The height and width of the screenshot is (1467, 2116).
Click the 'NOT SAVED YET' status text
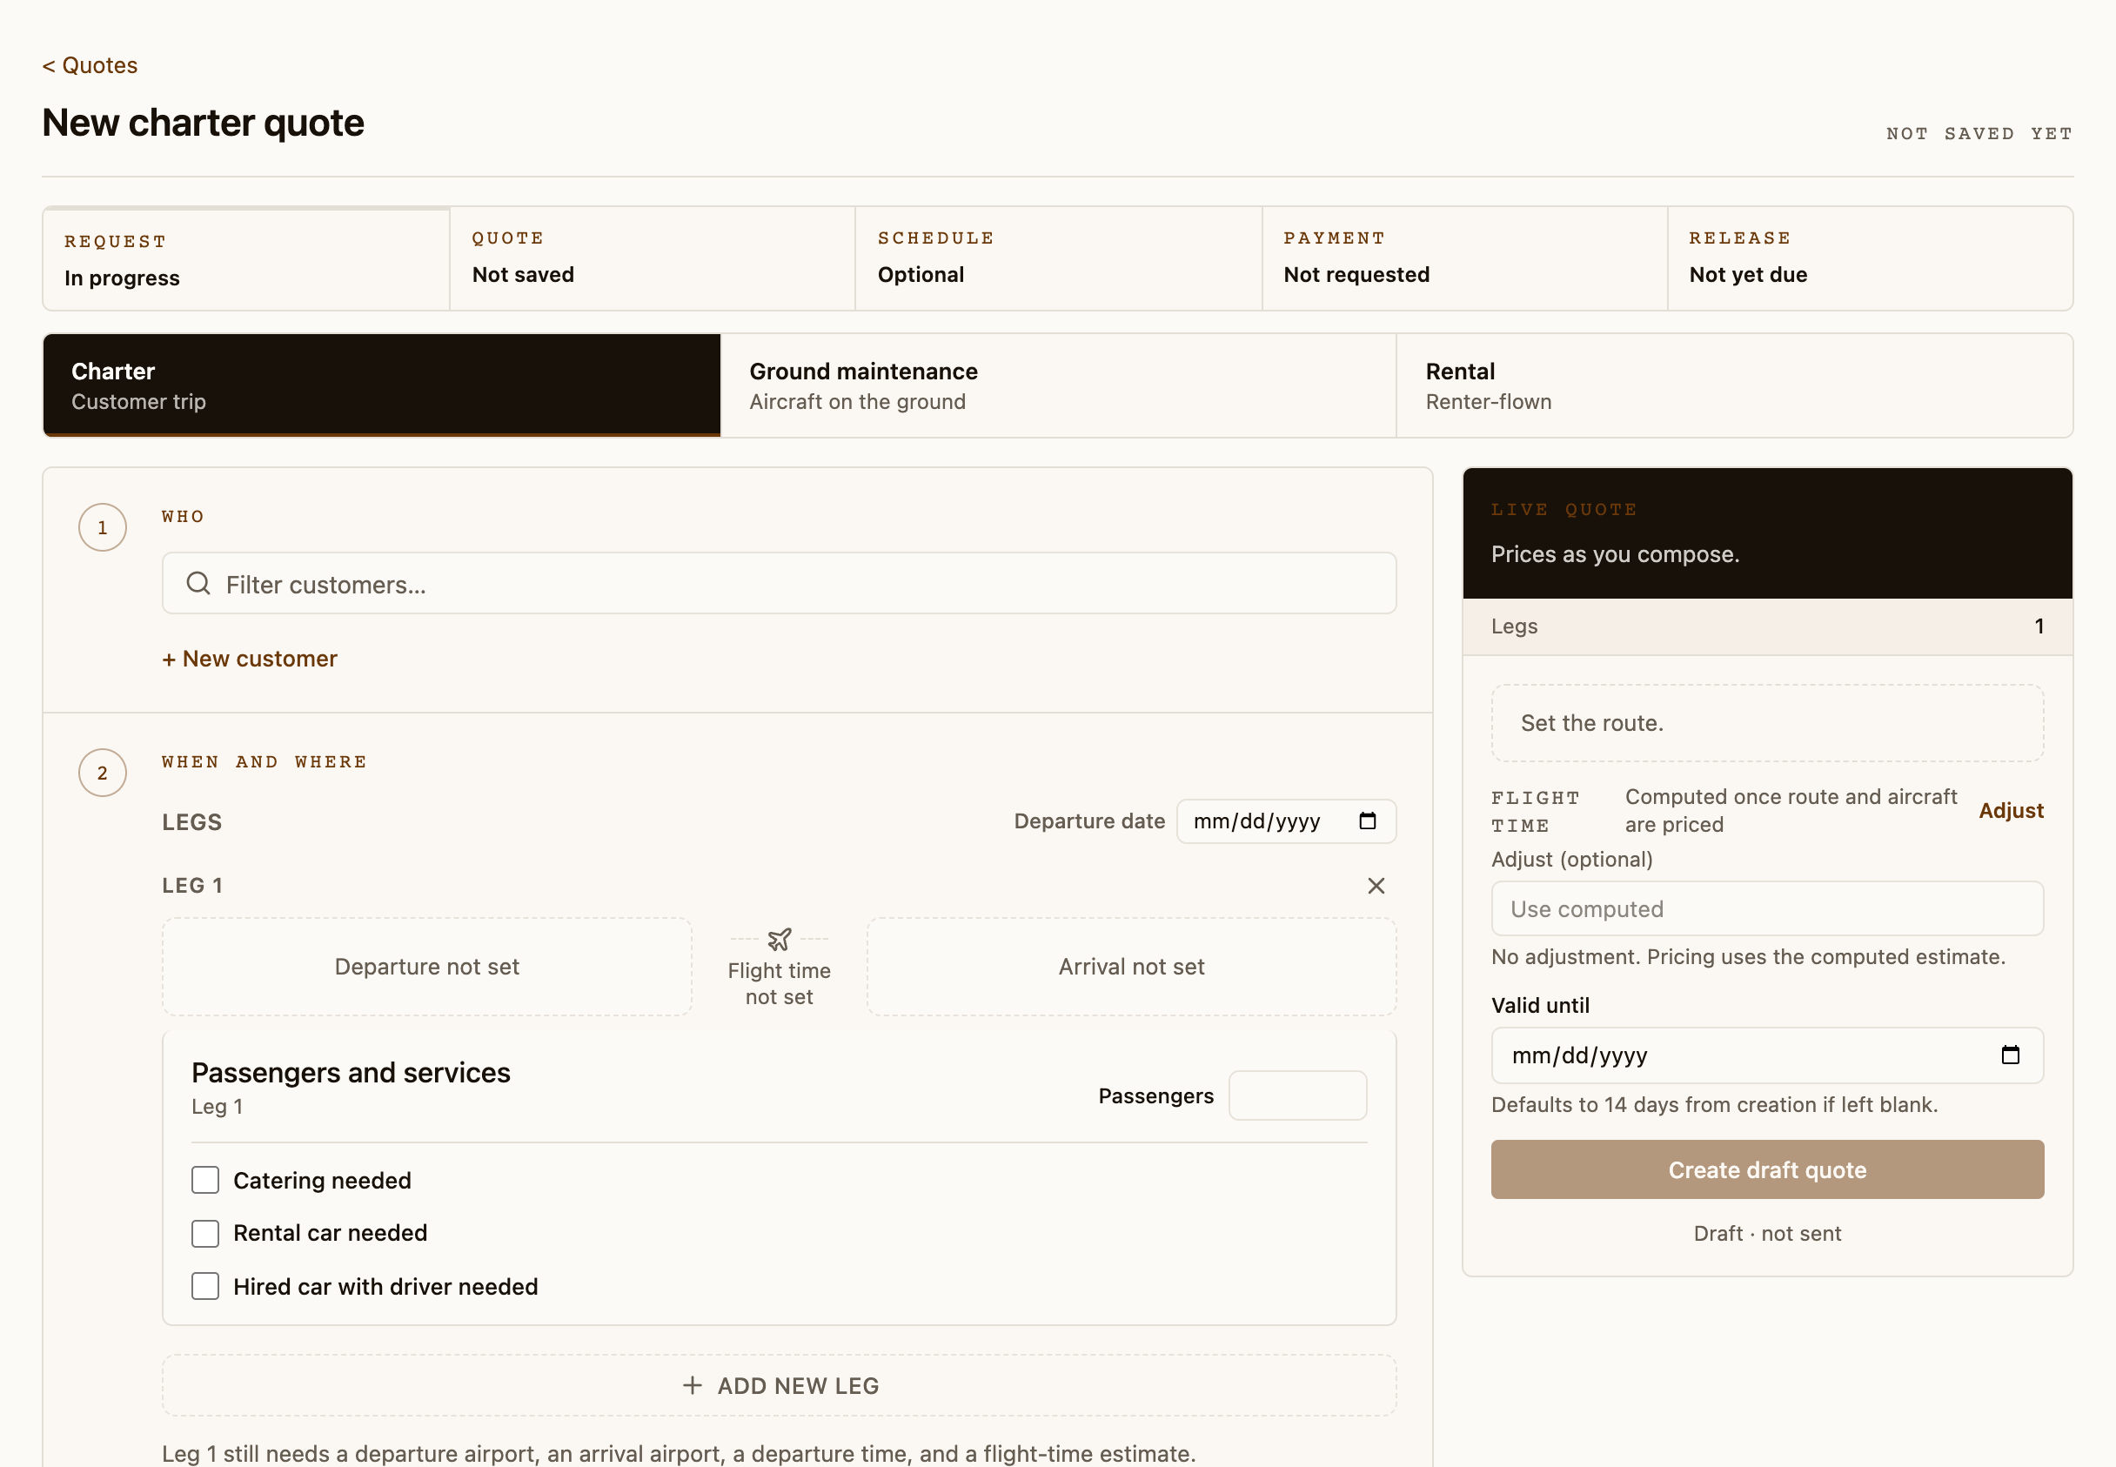point(1979,133)
